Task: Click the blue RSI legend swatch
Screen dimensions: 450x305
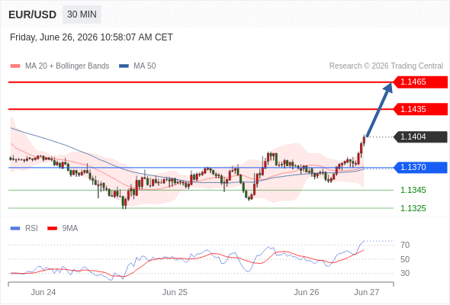Action: [x=15, y=229]
